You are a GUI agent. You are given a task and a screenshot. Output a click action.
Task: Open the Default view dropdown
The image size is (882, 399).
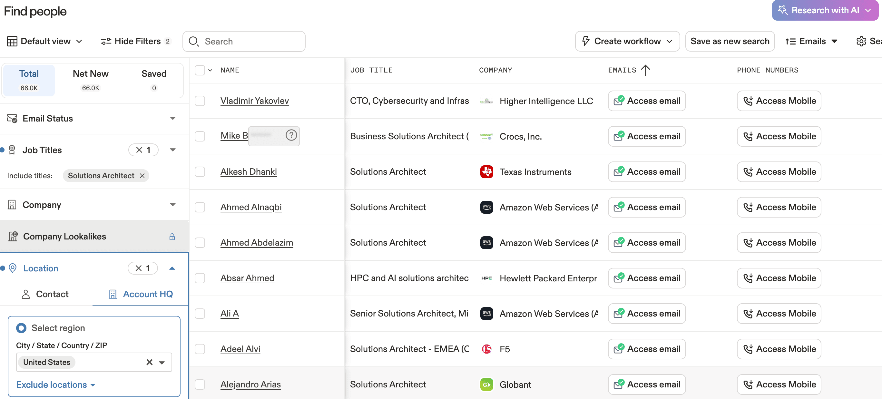45,41
